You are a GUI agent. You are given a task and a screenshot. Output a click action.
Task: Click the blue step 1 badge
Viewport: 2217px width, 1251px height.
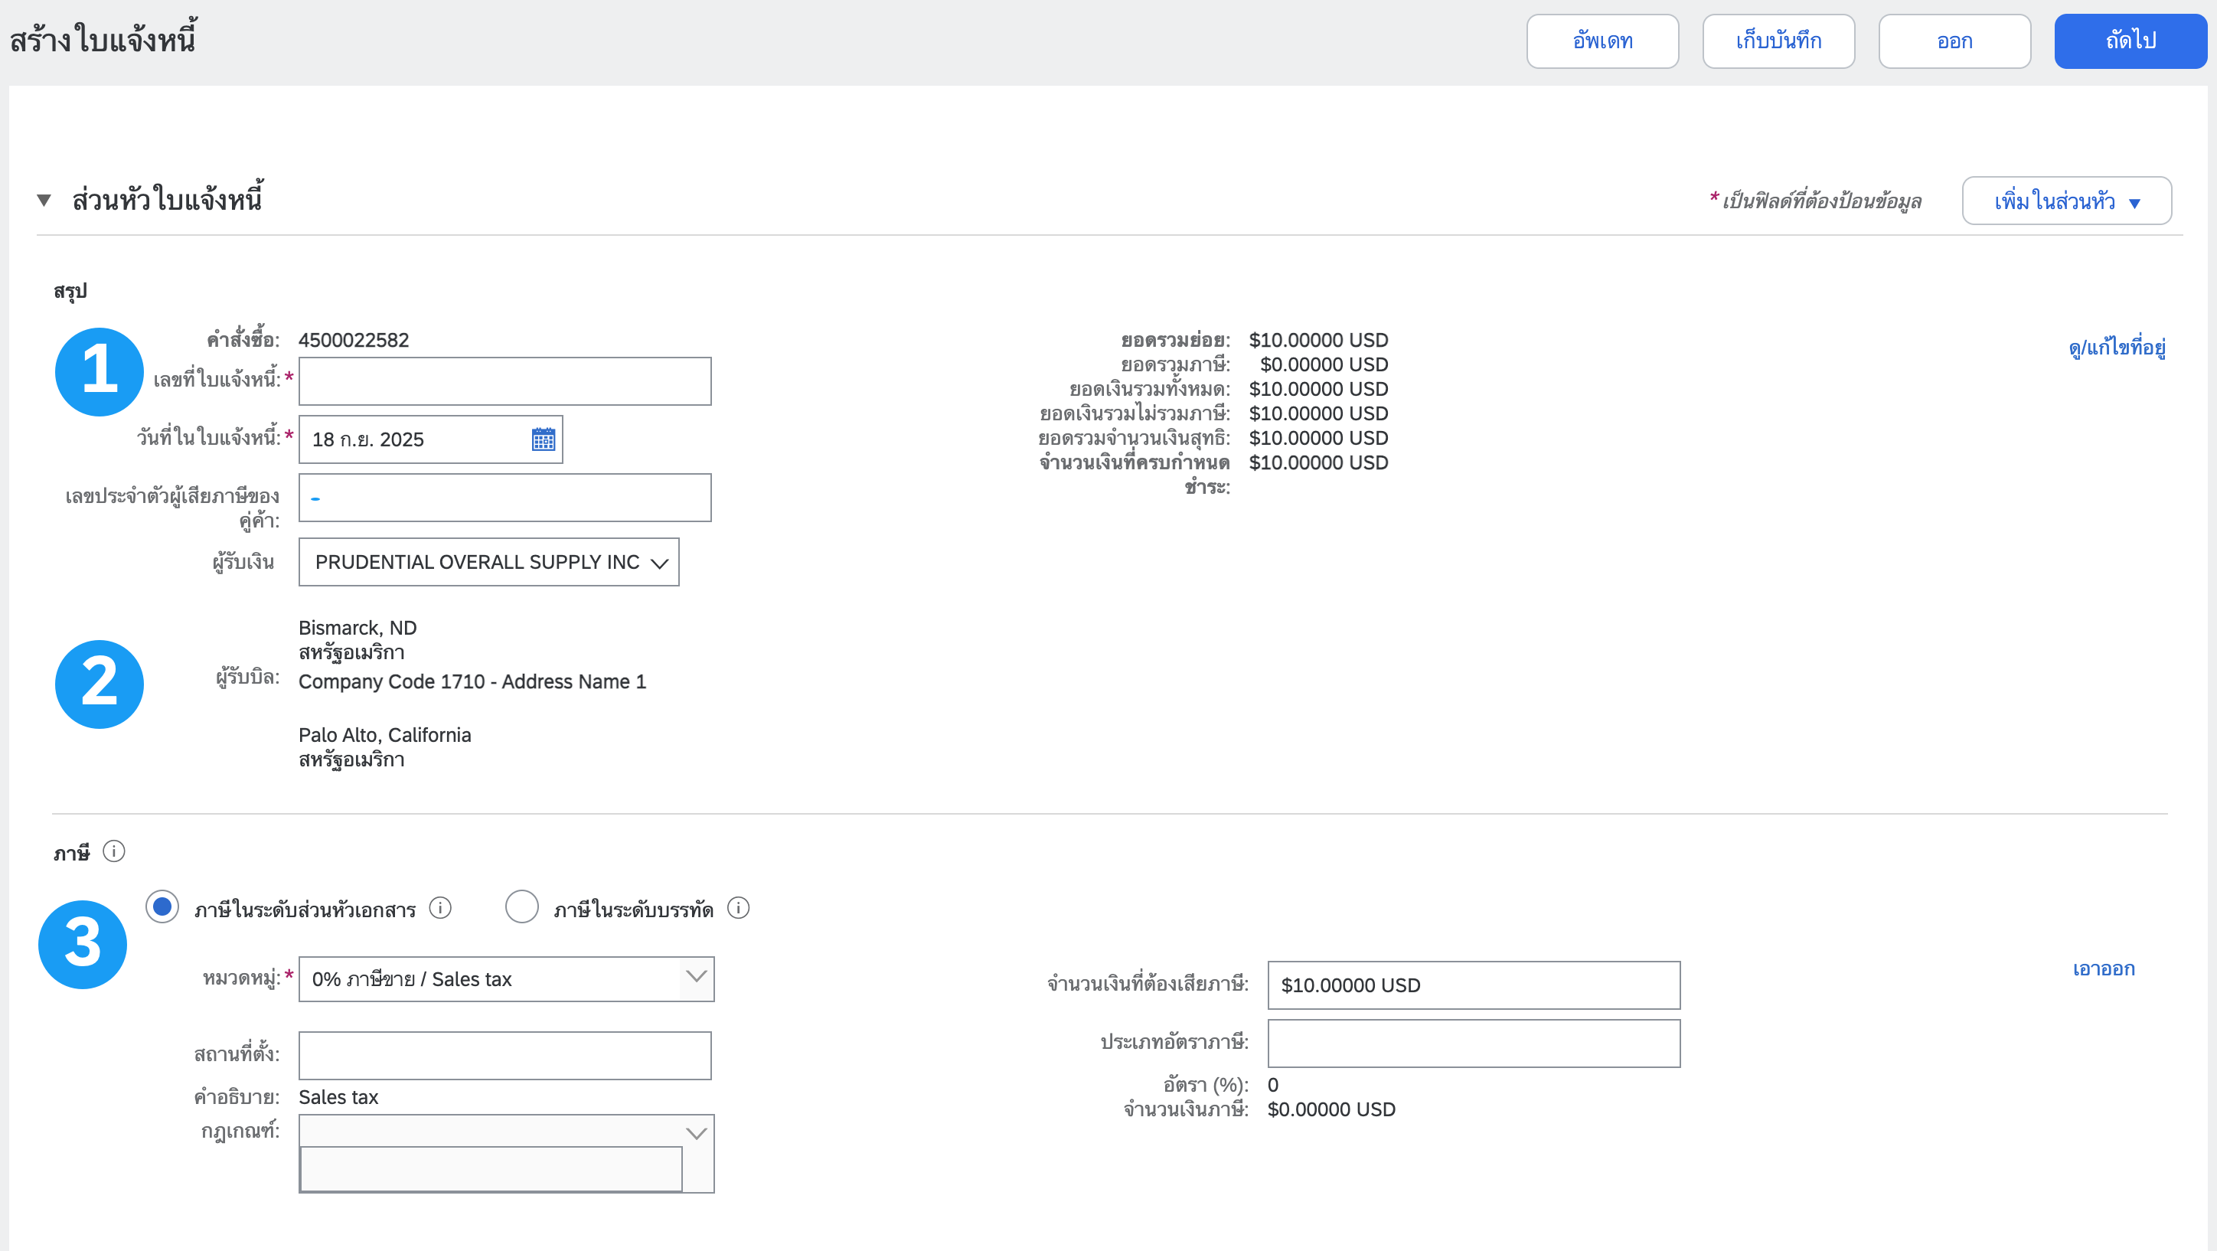pos(99,371)
